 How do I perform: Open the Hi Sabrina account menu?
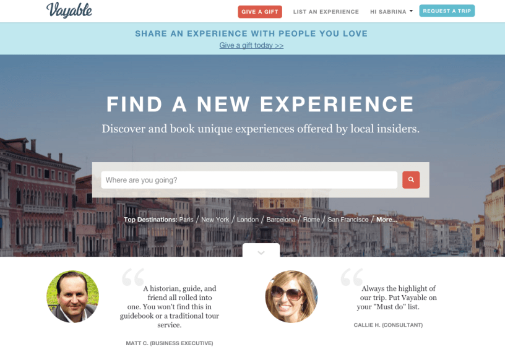pos(391,12)
